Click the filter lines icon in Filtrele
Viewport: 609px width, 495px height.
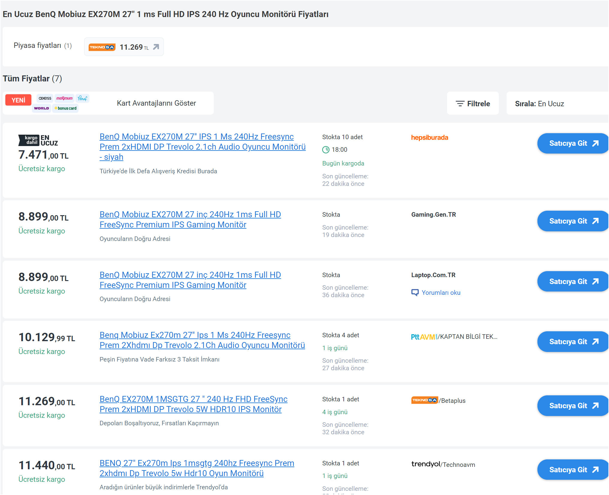pyautogui.click(x=460, y=104)
